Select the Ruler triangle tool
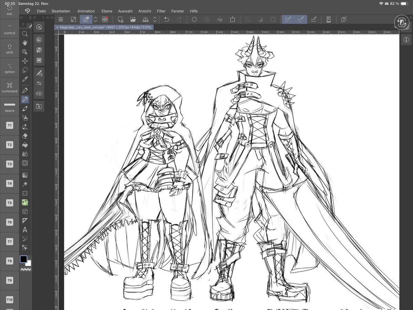 [25, 221]
